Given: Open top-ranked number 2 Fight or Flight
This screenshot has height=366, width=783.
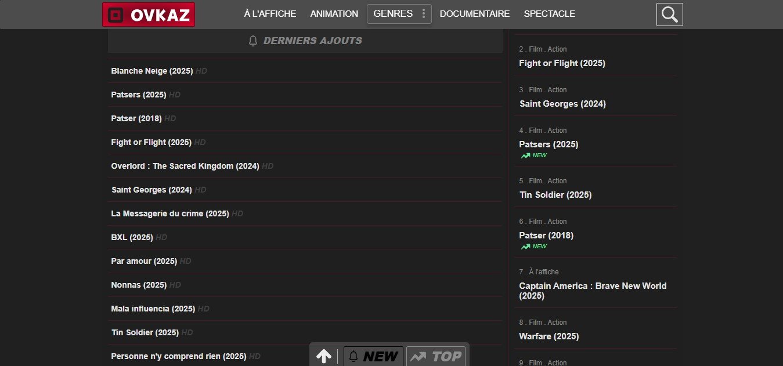Looking at the screenshot, I should [x=562, y=63].
